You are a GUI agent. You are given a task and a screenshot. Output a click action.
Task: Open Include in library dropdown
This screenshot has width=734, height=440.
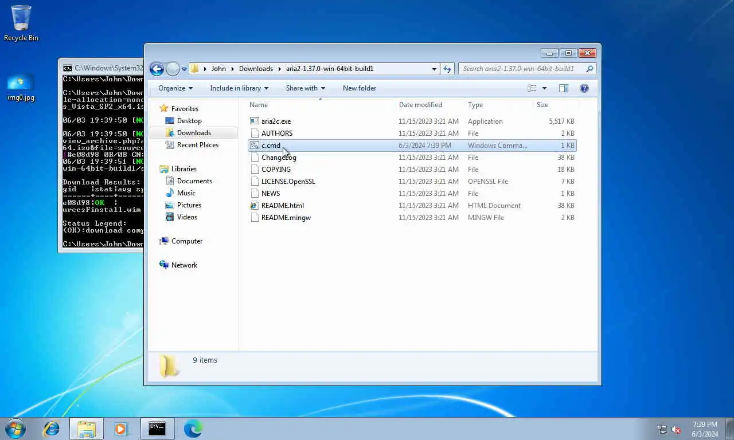(240, 88)
